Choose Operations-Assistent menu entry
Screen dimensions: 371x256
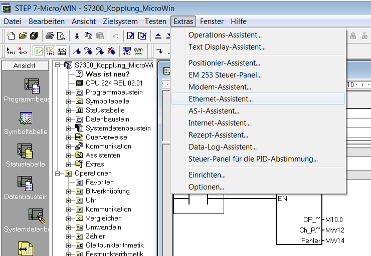tap(258, 35)
